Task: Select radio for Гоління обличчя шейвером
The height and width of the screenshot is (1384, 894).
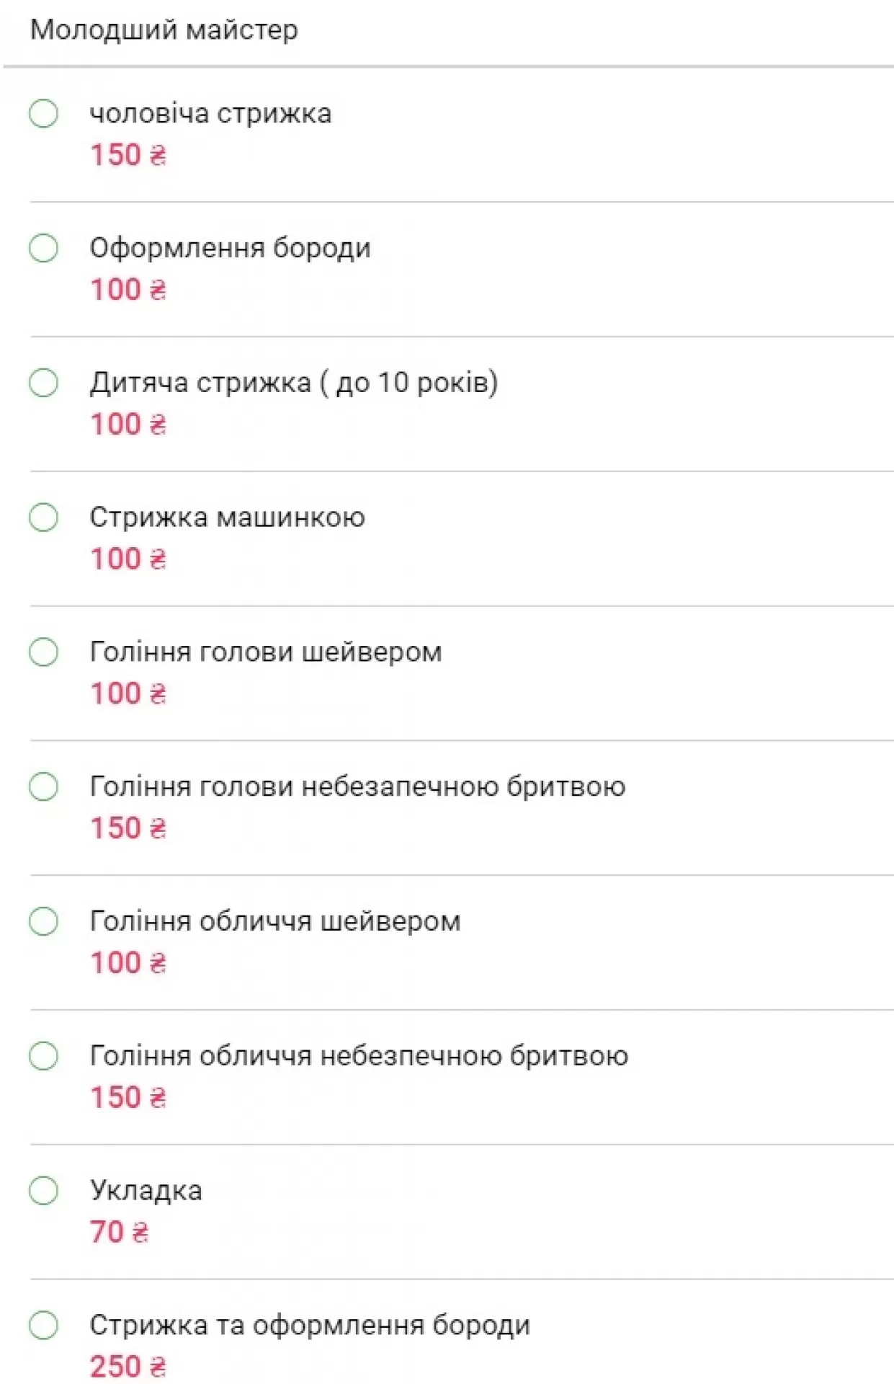Action: tap(43, 921)
